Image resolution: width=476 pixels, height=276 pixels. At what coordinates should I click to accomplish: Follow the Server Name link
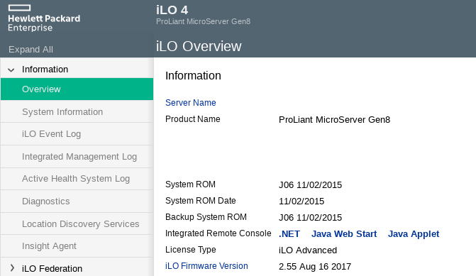point(191,103)
